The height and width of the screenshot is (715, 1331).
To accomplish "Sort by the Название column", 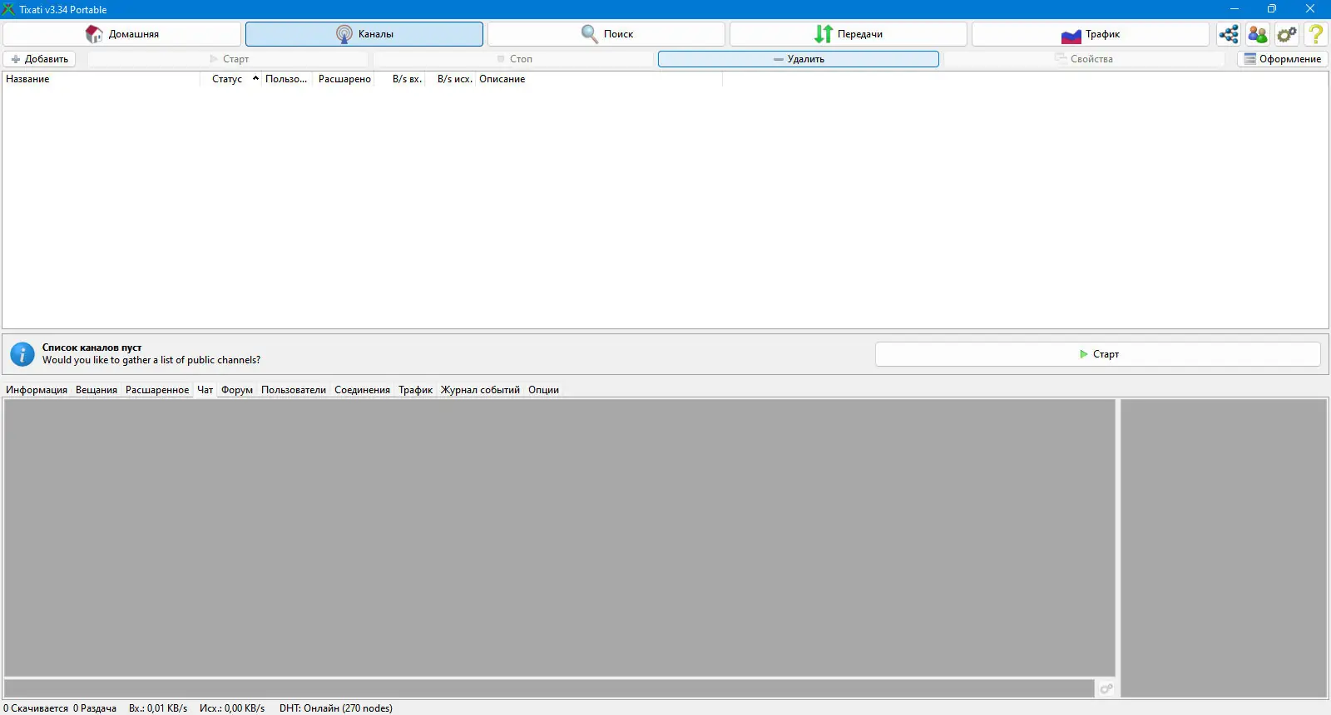I will tap(101, 79).
